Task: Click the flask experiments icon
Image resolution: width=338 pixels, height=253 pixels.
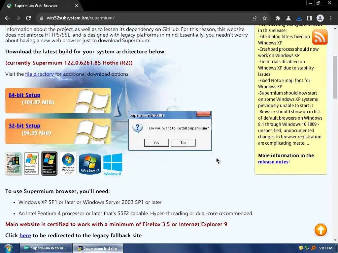Action: coord(288,18)
